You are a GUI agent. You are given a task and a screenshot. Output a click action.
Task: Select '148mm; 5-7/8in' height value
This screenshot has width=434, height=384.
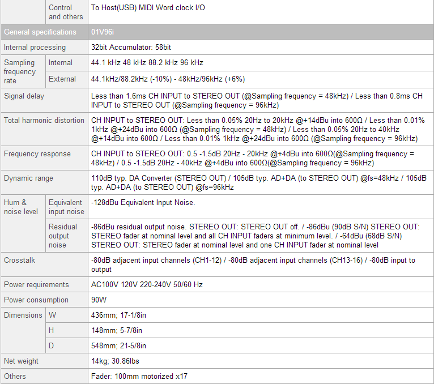point(117,330)
